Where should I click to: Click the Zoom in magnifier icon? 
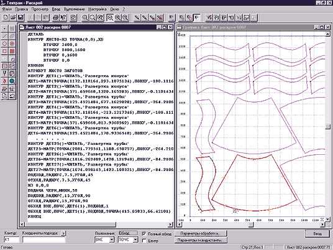pyautogui.click(x=85, y=17)
